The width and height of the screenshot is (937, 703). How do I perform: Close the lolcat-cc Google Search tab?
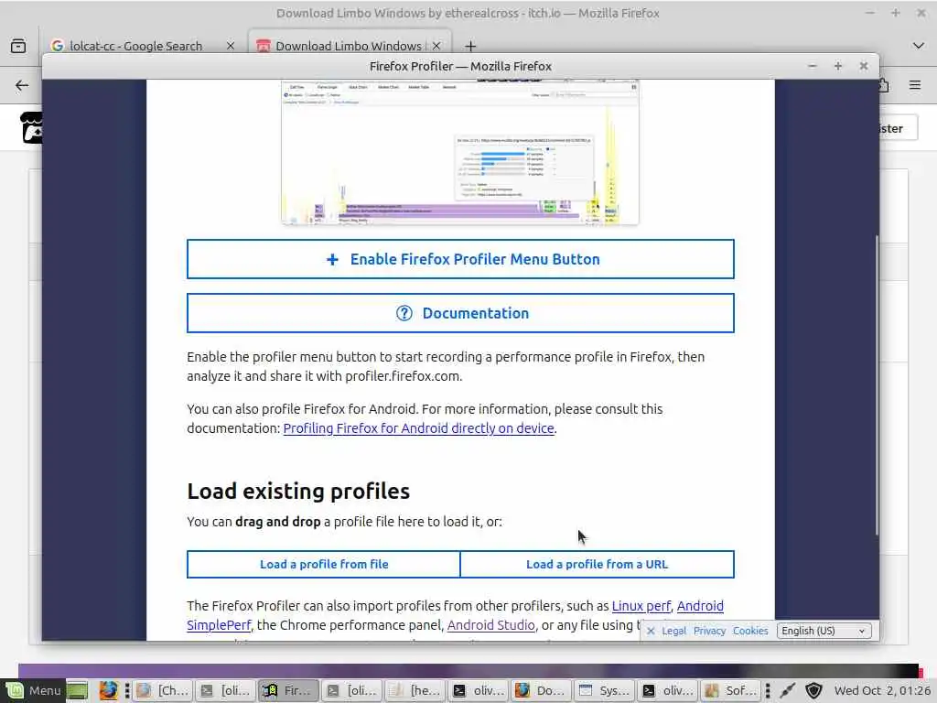pos(230,46)
